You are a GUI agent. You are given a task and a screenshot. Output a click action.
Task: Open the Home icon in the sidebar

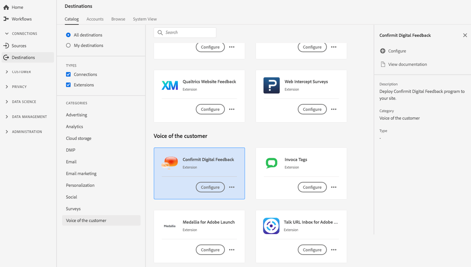pyautogui.click(x=5, y=7)
